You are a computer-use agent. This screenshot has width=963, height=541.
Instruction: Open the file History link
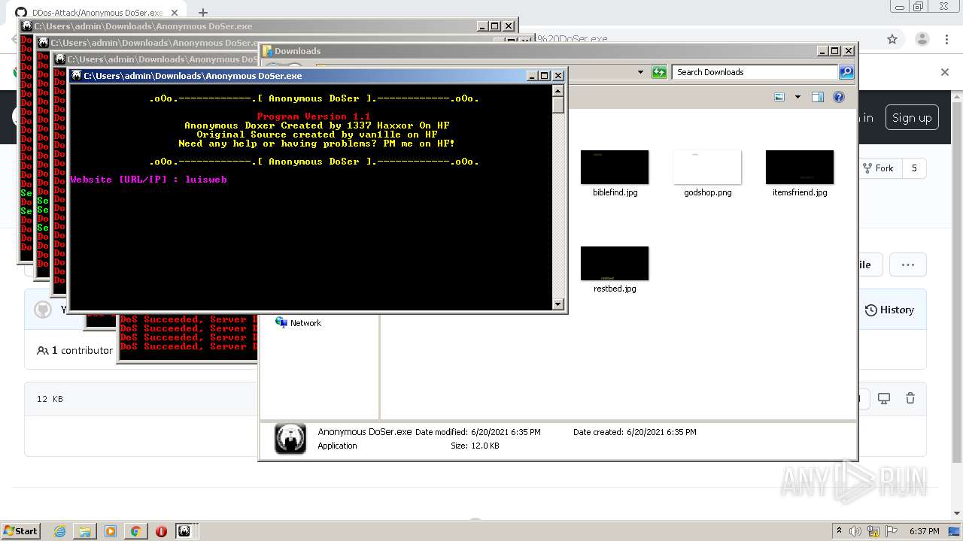[x=889, y=310]
